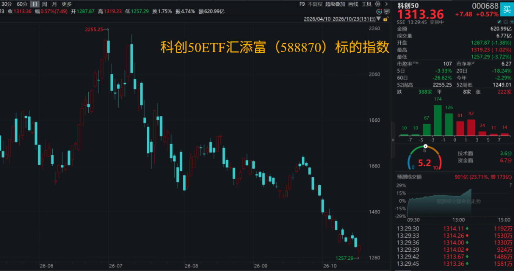Screen dimensions: 514x271
Task: Click the question mark help icon
Action: (x=510, y=185)
